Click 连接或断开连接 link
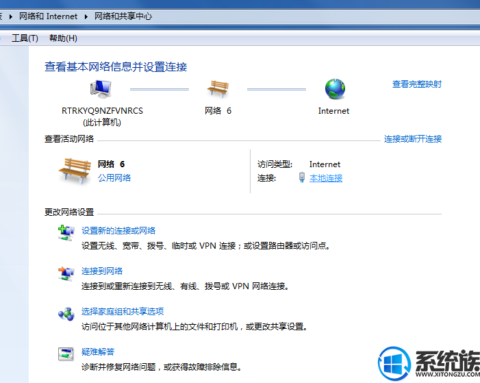Image resolution: width=480 pixels, height=383 pixels. coord(413,139)
